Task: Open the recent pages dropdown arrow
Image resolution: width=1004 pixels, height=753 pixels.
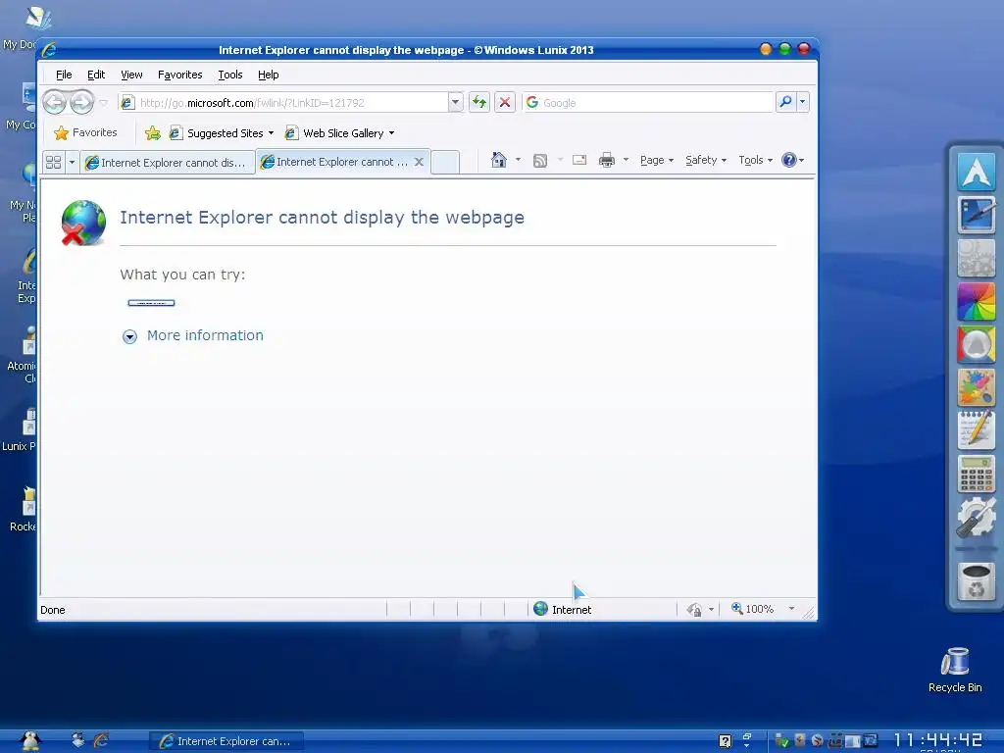Action: (103, 102)
